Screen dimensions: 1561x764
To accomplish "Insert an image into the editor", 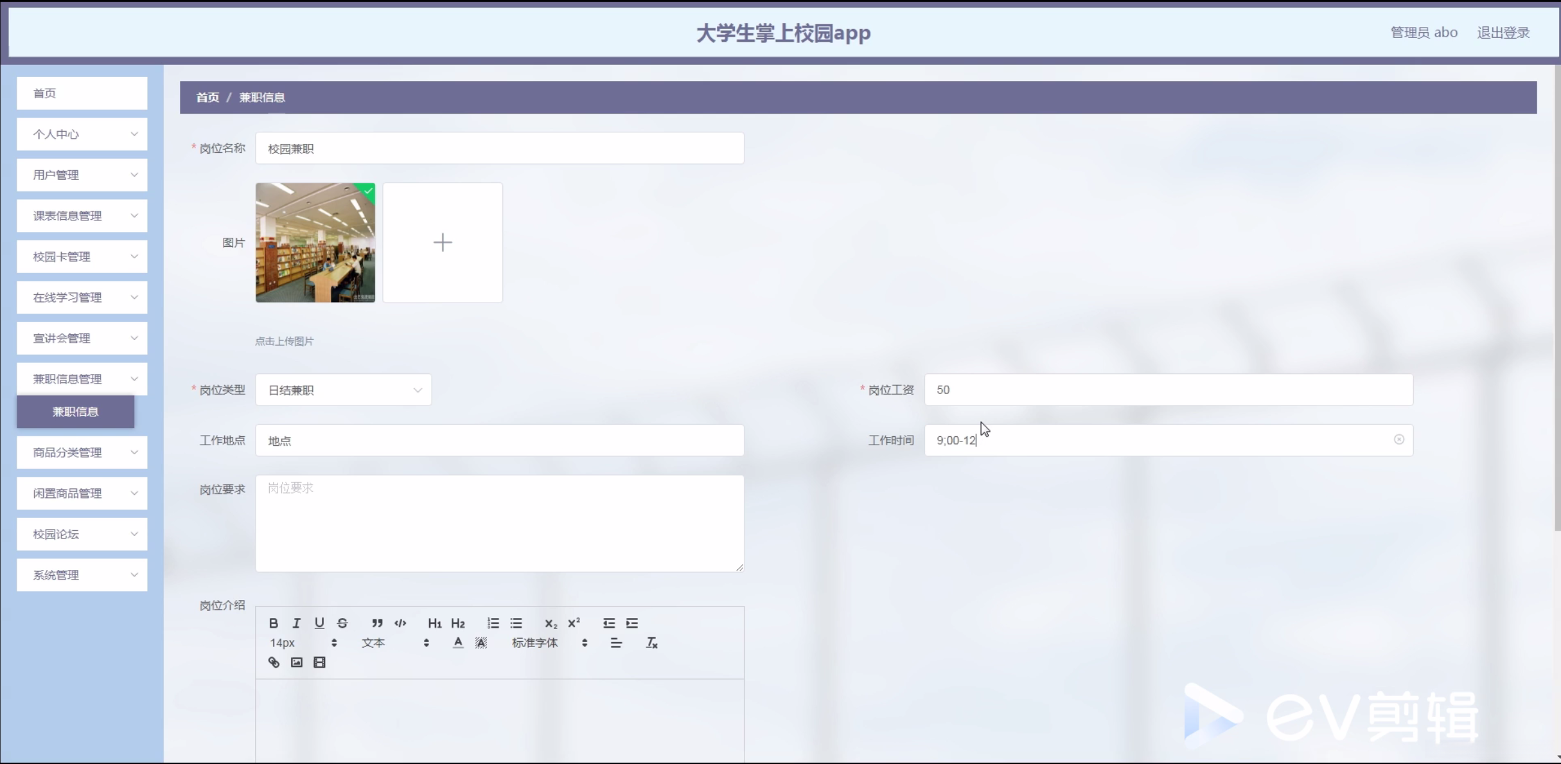I will (296, 662).
